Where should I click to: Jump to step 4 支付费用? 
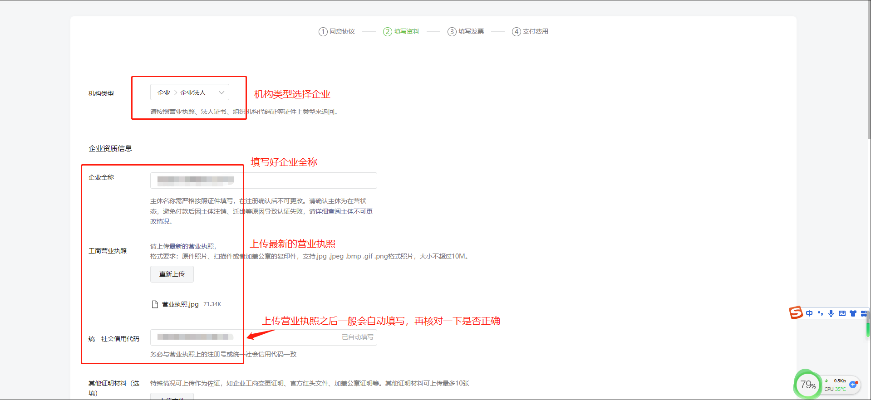pos(530,31)
